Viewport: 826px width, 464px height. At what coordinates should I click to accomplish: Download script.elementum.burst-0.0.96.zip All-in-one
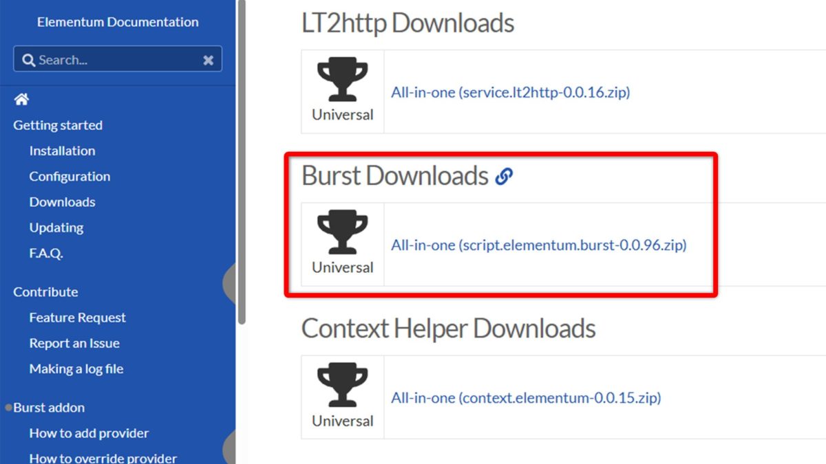[x=539, y=245]
